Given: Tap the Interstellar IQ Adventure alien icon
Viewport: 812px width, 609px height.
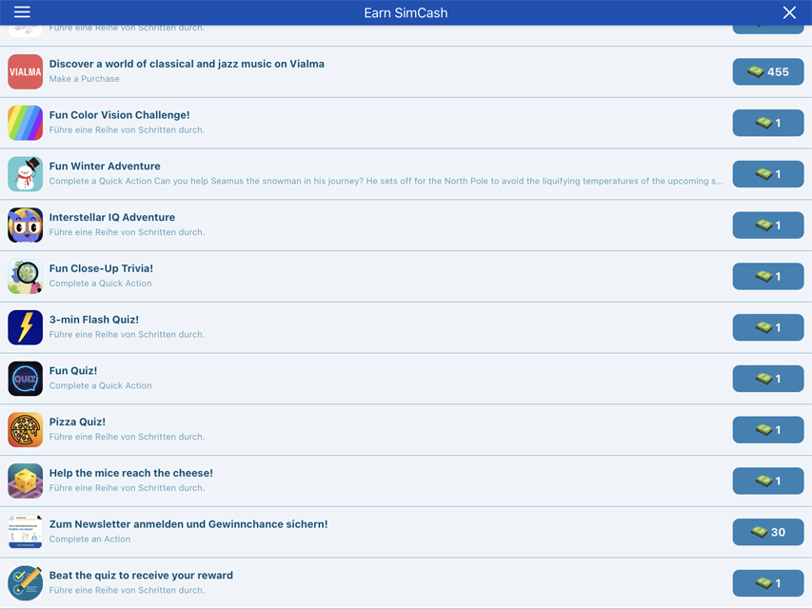Looking at the screenshot, I should coord(26,226).
